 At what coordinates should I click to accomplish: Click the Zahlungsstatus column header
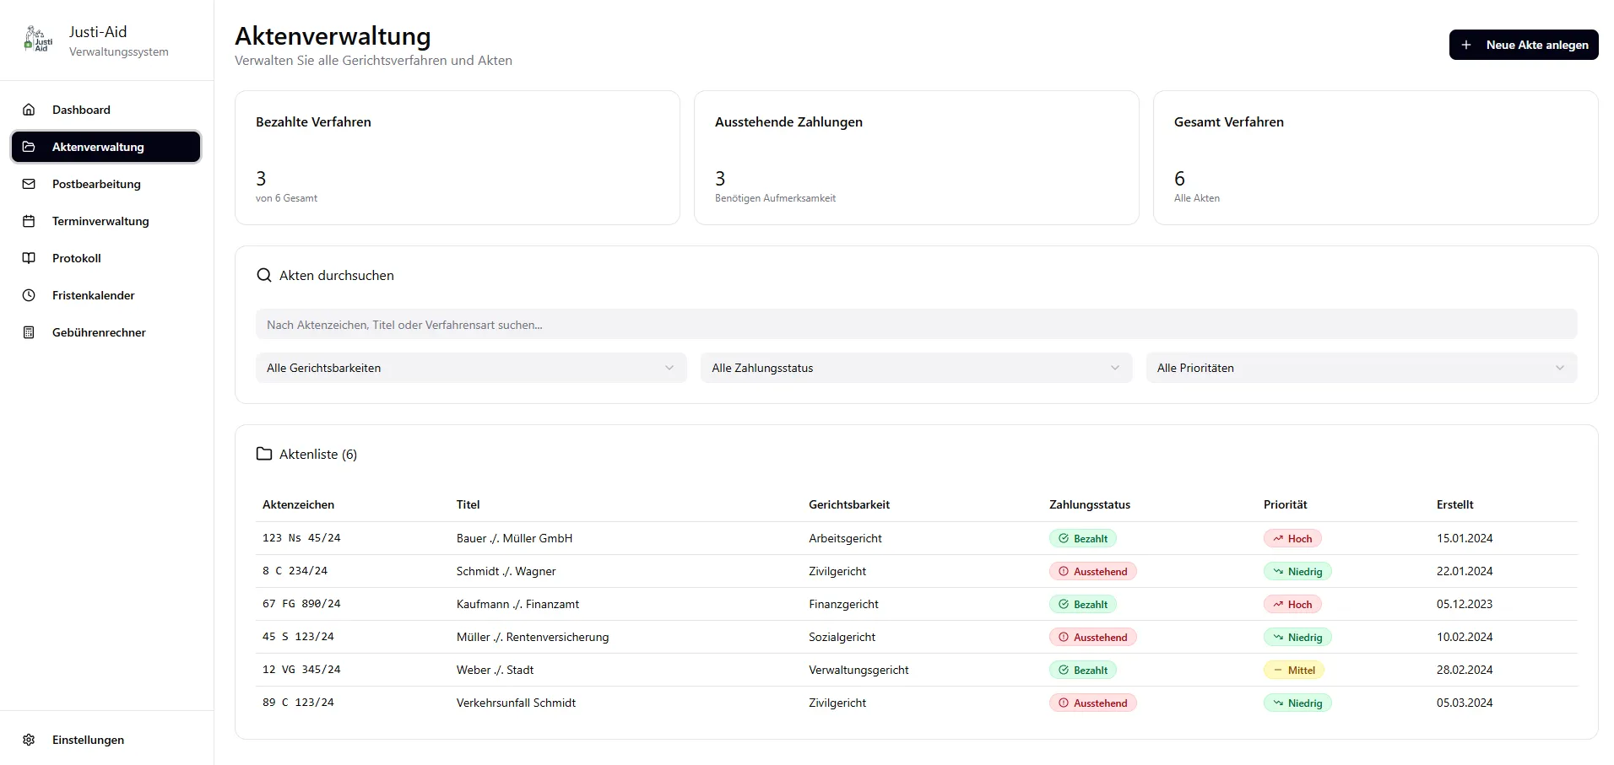[1089, 504]
